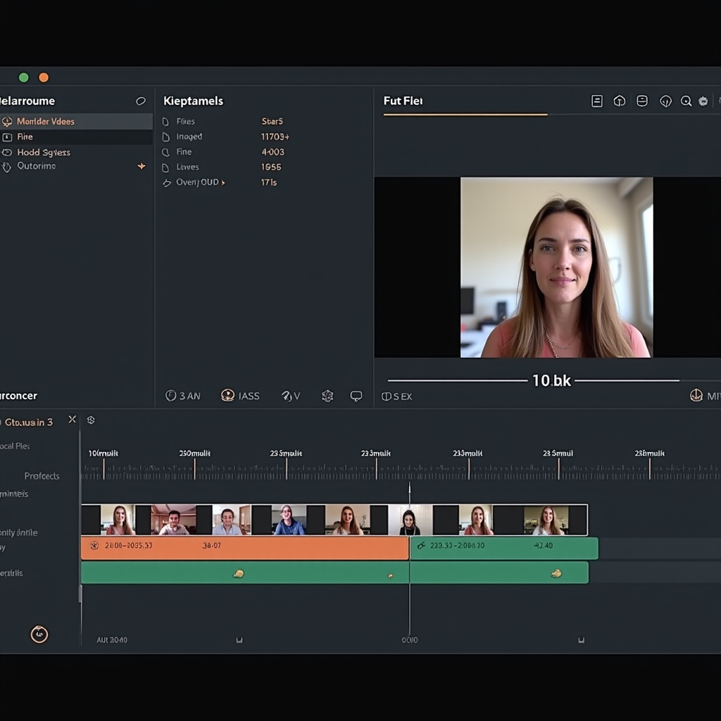Close the Gtouaia in 3 panel
Image resolution: width=721 pixels, height=721 pixels.
tap(72, 420)
